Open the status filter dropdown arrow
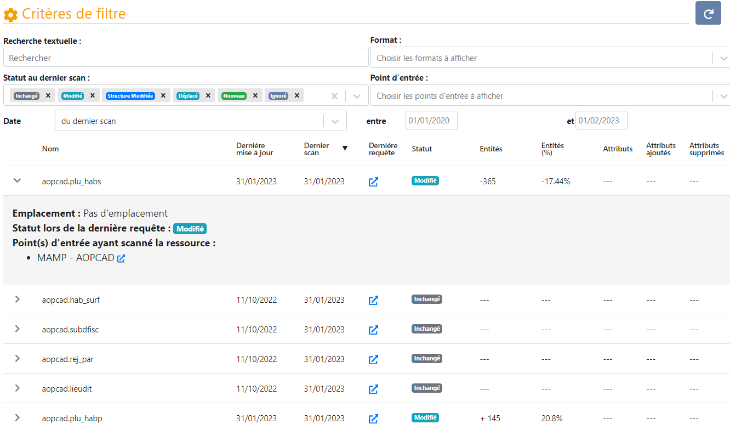730x424 pixels. pyautogui.click(x=357, y=96)
